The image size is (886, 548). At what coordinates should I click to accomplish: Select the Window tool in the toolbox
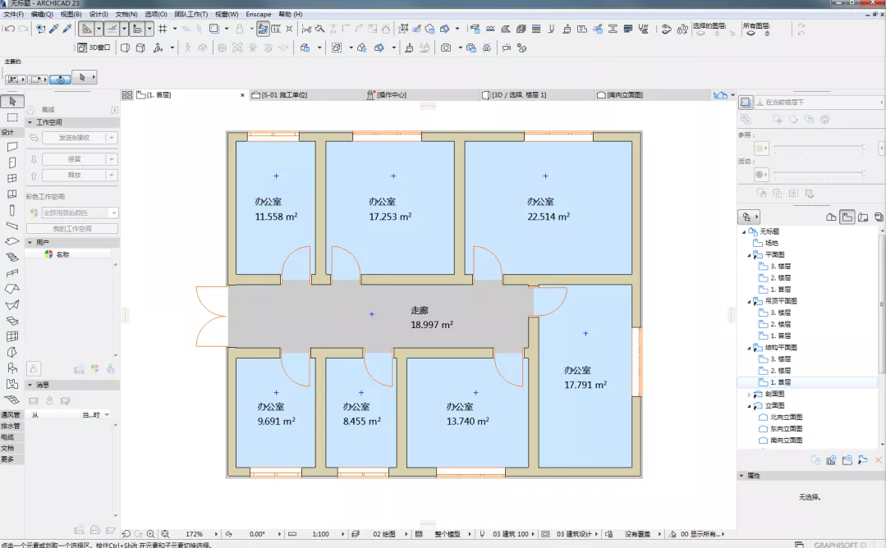11,178
